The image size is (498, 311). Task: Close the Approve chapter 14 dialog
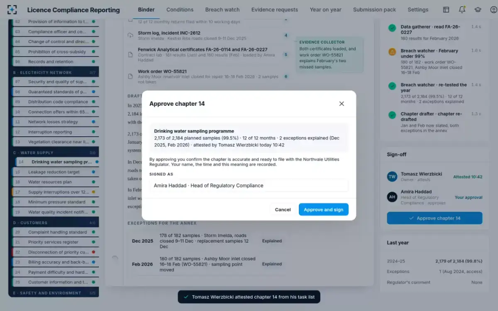coord(342,104)
